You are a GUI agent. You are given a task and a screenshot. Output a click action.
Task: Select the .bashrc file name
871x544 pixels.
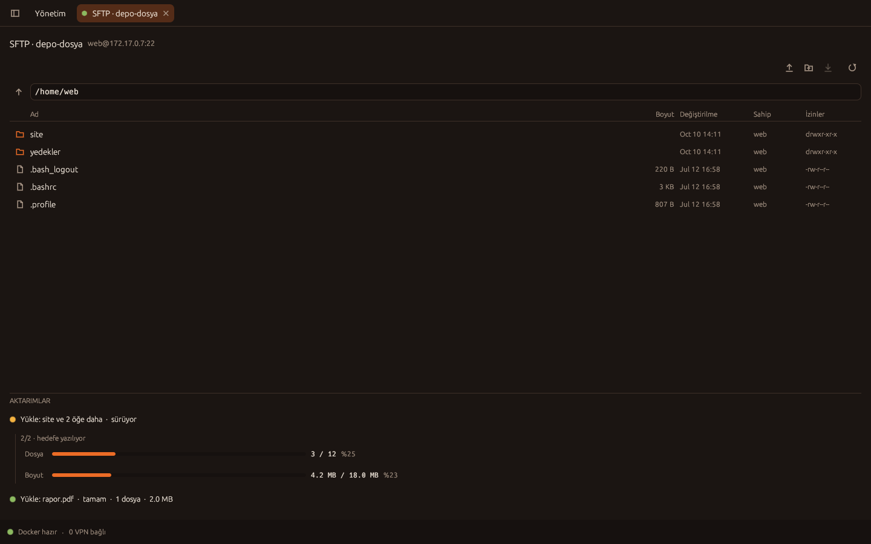(44, 187)
